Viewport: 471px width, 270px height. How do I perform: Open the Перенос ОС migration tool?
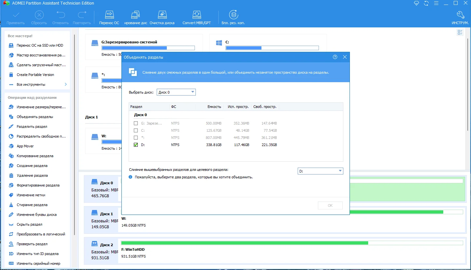(x=109, y=18)
